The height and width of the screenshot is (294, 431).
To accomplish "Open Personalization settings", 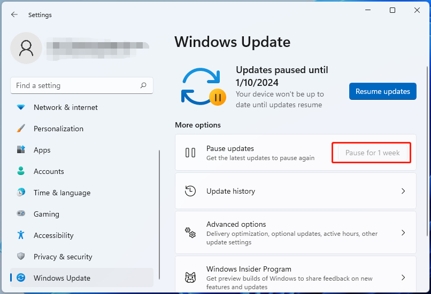I will click(x=82, y=129).
